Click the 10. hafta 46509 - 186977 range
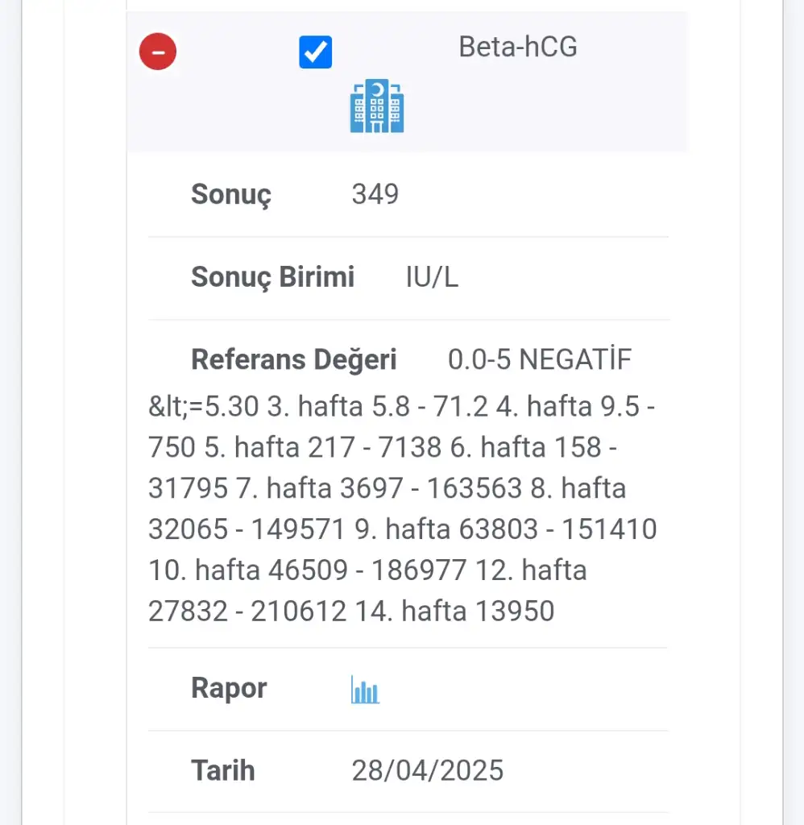This screenshot has height=825, width=804. pos(306,570)
